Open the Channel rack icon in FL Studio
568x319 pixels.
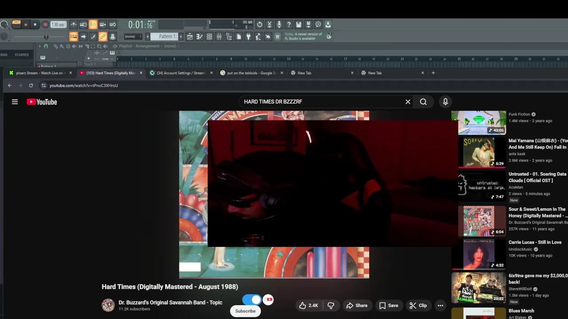pyautogui.click(x=209, y=37)
